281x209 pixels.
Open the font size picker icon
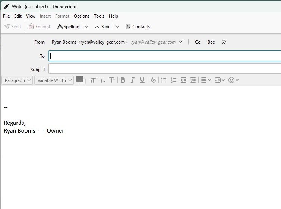point(93,80)
